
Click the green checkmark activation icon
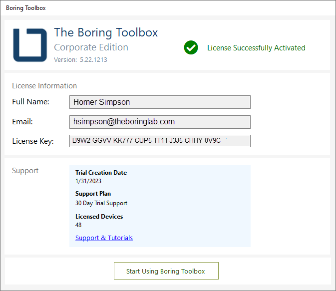click(x=191, y=47)
